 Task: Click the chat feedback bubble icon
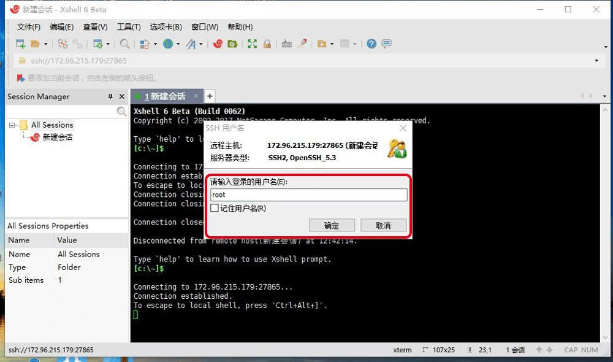386,44
